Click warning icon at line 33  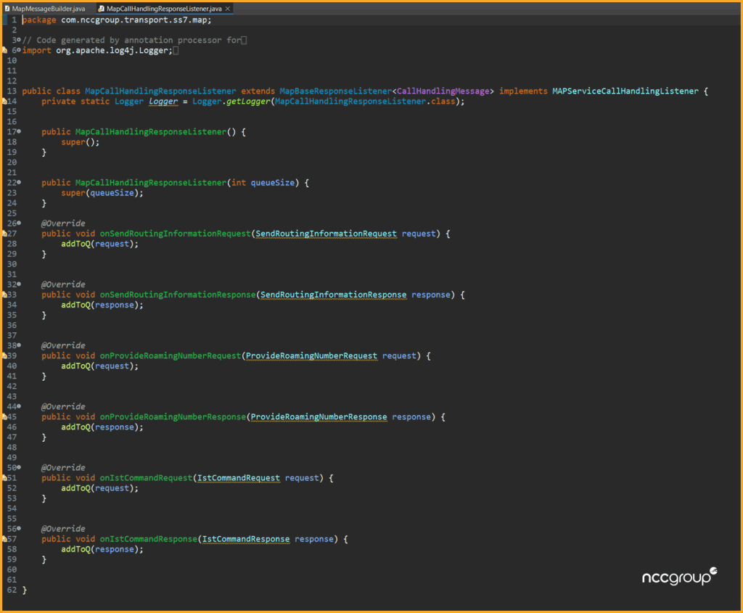click(4, 295)
